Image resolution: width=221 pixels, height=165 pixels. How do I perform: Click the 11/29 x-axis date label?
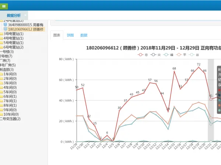(x=74, y=146)
